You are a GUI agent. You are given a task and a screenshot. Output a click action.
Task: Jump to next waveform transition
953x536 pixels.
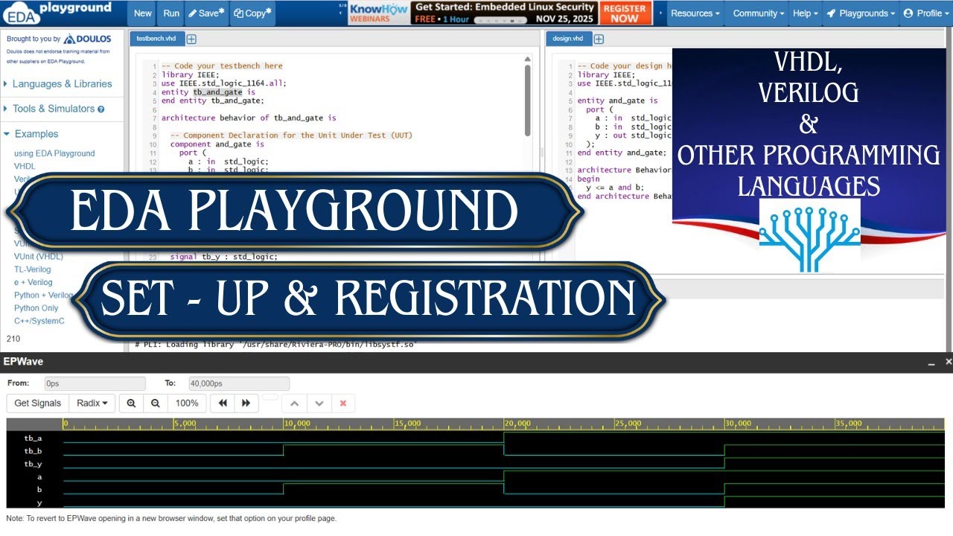coord(246,403)
